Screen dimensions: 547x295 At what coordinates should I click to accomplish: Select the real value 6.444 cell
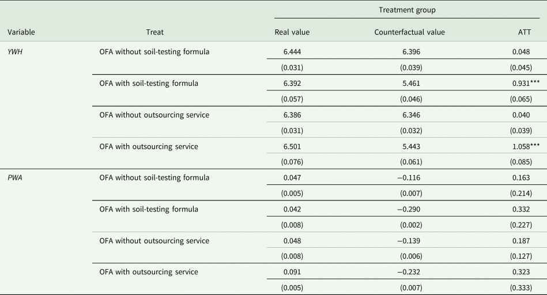292,52
